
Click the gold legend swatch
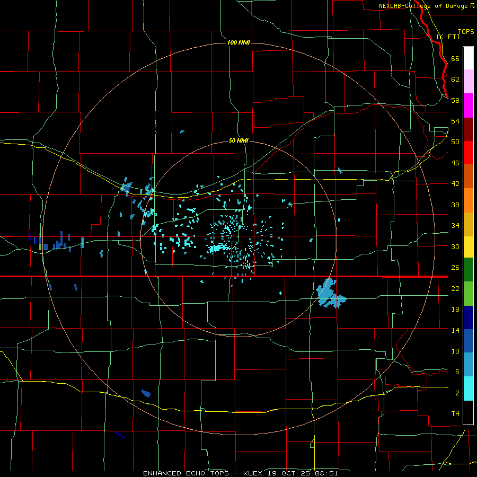click(468, 224)
